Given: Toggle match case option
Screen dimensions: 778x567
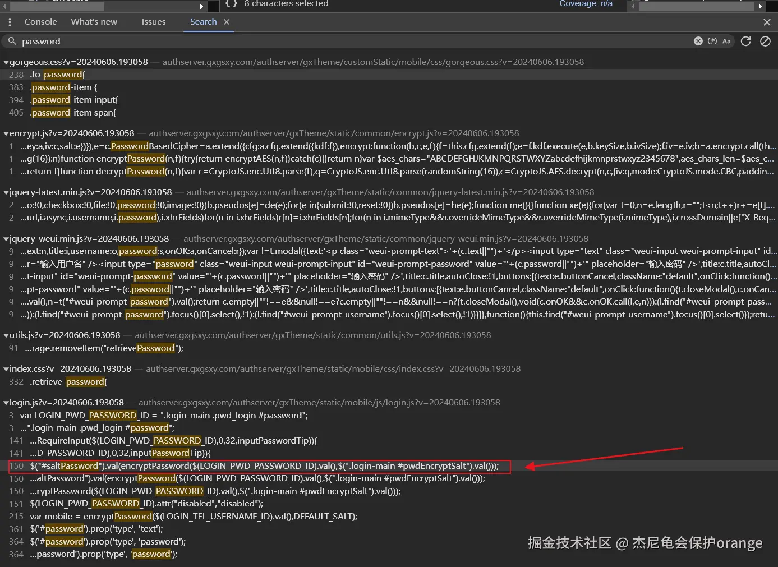Looking at the screenshot, I should (726, 41).
